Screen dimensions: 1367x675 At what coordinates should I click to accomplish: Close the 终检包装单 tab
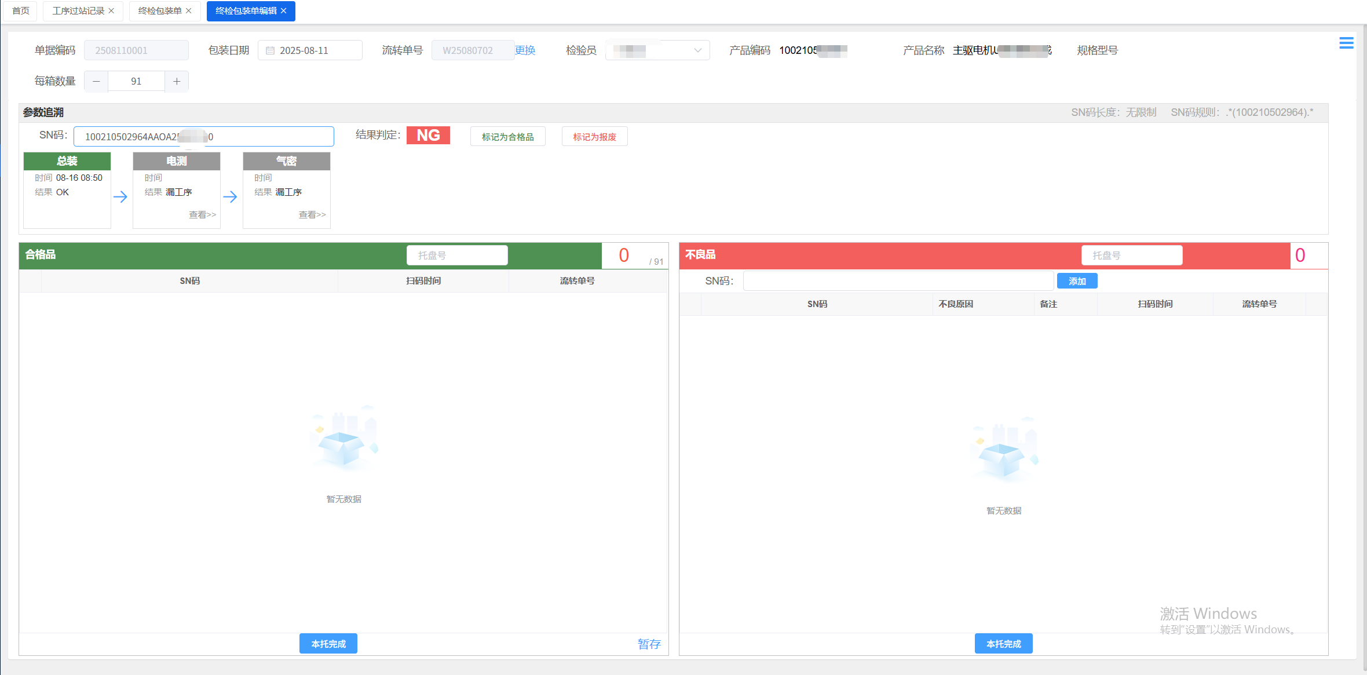(x=188, y=11)
